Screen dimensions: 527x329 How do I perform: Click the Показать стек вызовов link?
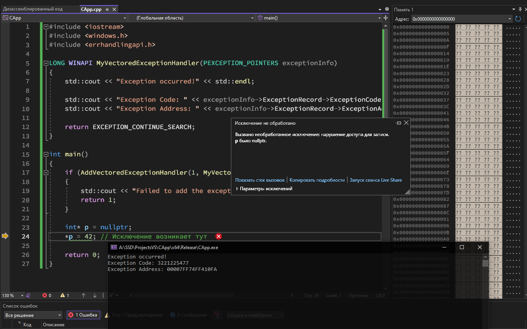[x=260, y=180]
